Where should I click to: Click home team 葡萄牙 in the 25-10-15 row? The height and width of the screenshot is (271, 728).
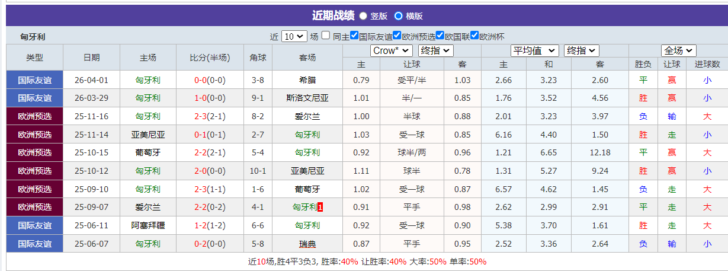148,152
